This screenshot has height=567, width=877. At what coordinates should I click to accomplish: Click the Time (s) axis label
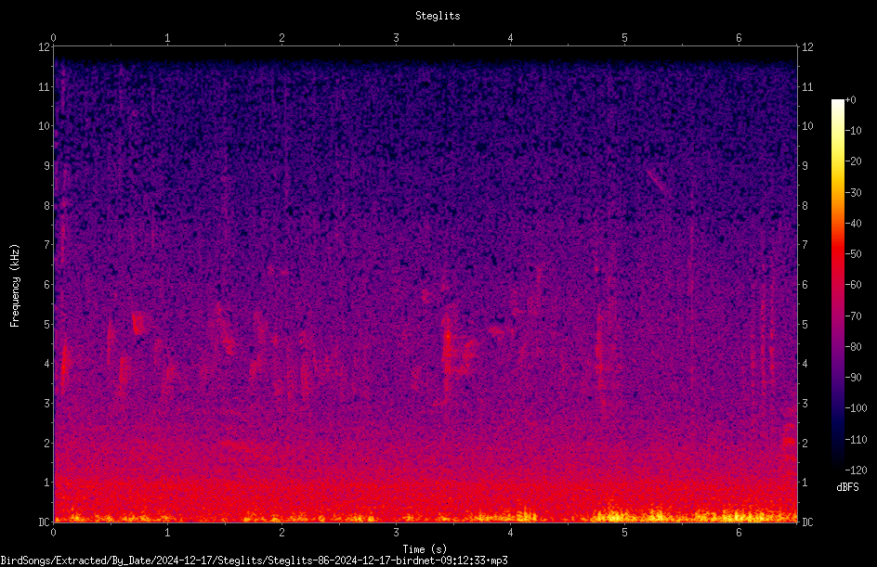point(425,549)
